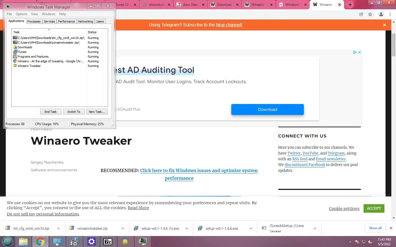Open the Cookie settings link

tap(344, 209)
